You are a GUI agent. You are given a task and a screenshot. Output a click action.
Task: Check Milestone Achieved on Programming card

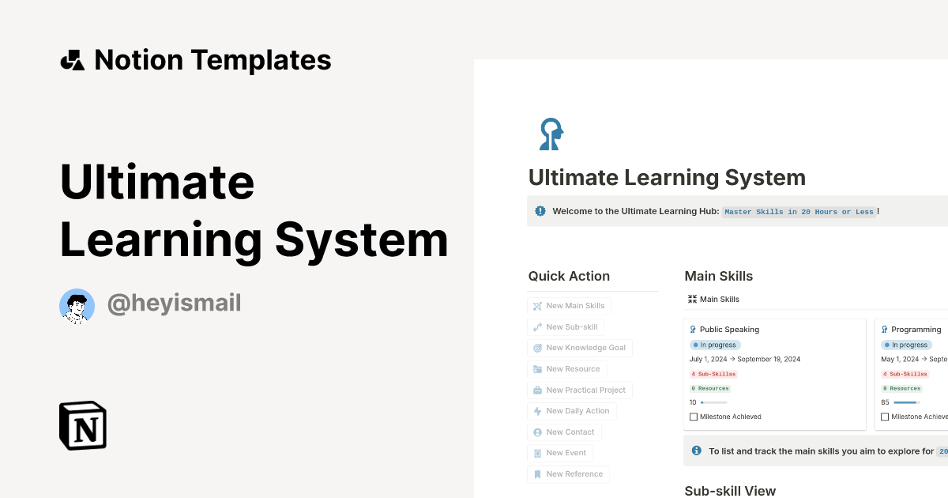click(x=885, y=417)
